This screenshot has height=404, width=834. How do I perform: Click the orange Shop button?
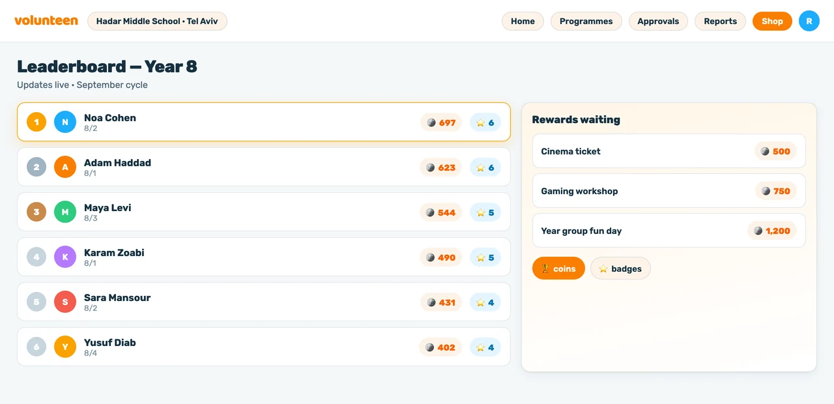click(772, 21)
